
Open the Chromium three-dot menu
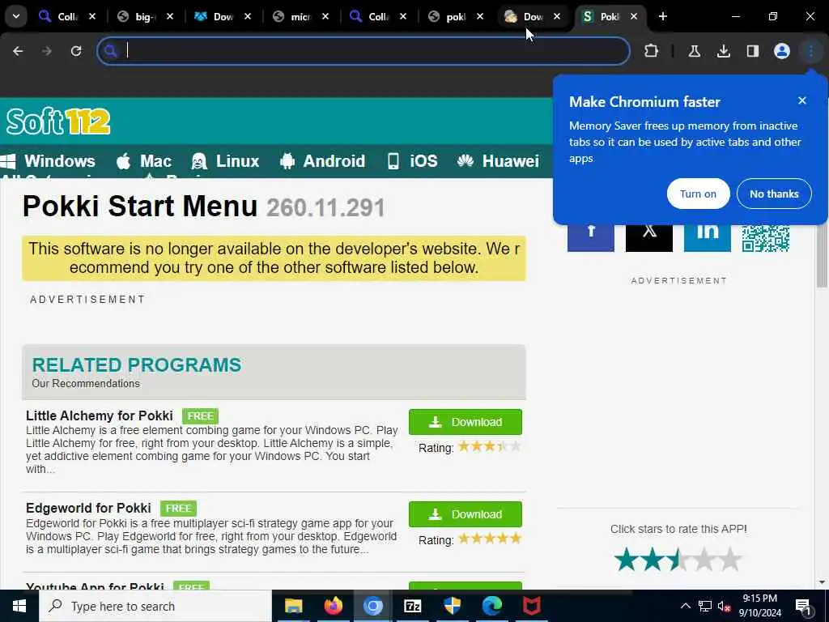tap(811, 51)
